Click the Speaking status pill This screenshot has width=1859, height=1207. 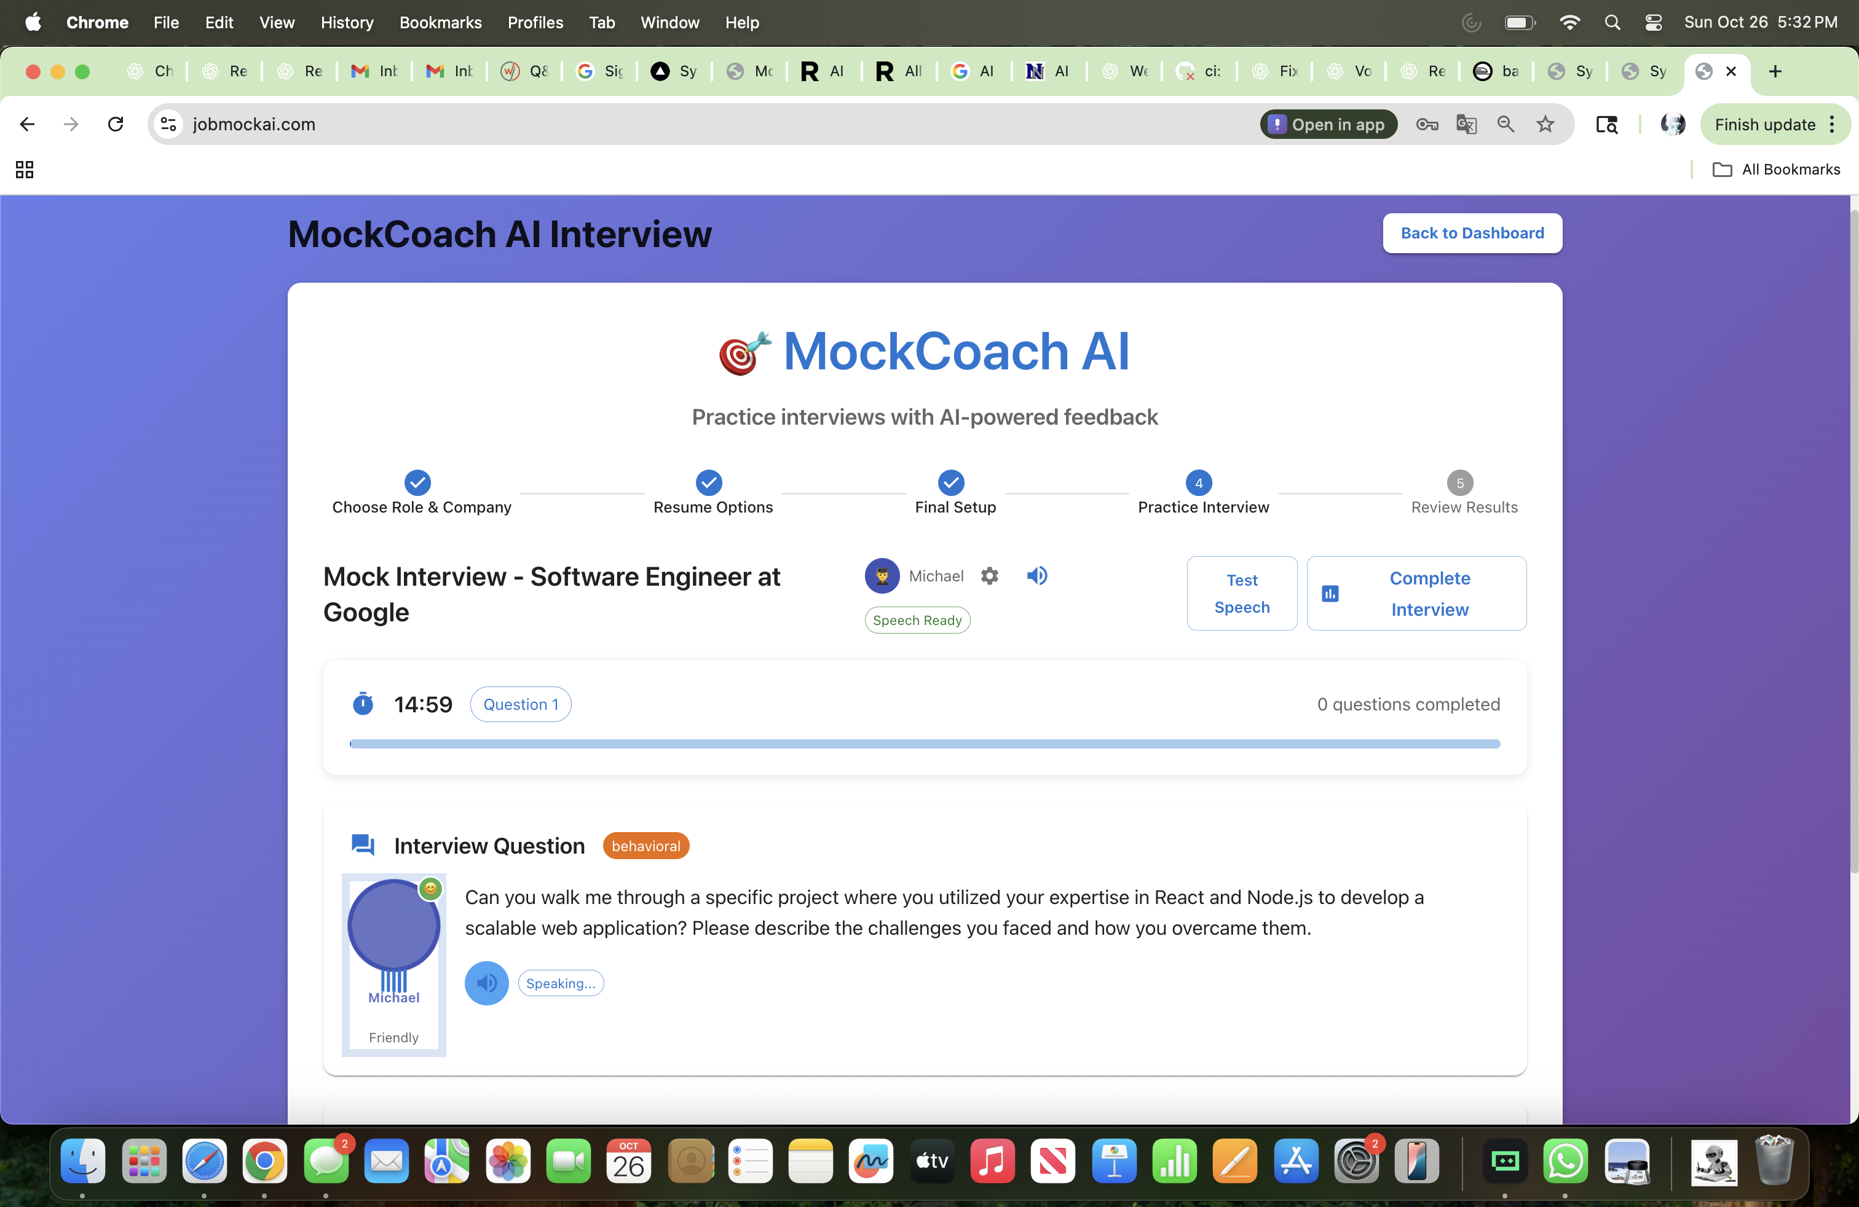click(561, 983)
